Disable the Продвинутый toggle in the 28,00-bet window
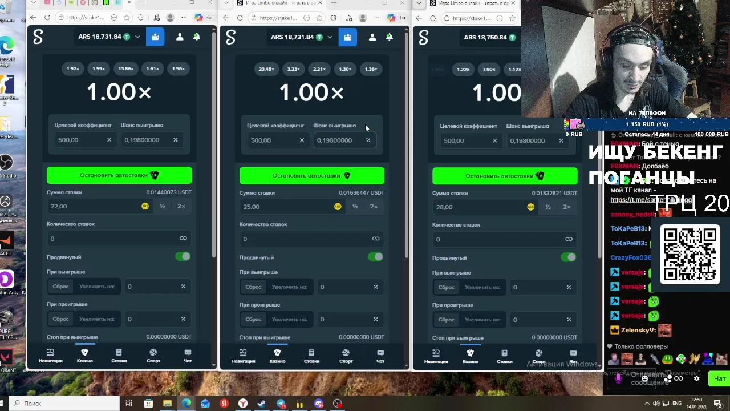Screen dimensions: 730x411 coord(569,257)
